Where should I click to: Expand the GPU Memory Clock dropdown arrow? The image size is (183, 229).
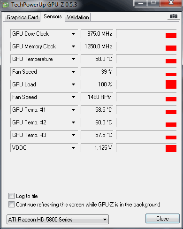73,46
